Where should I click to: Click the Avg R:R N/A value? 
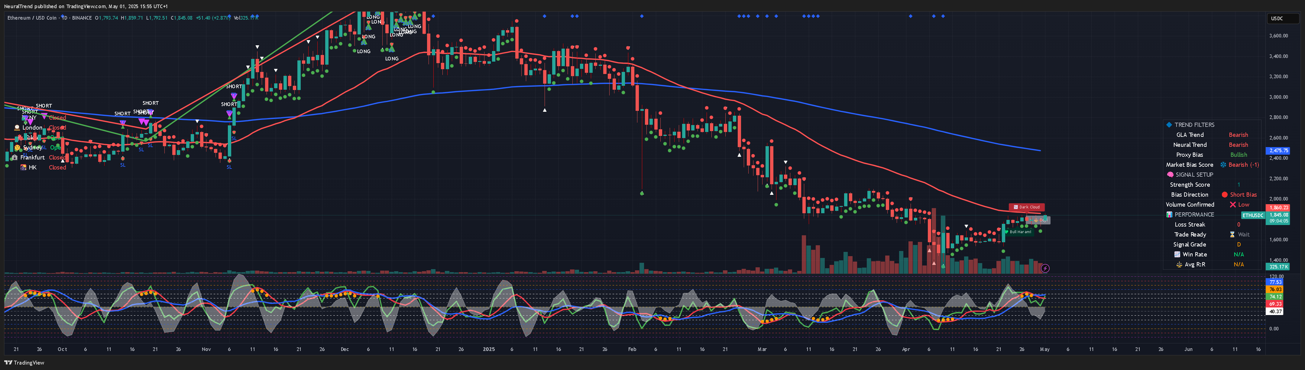[1239, 264]
